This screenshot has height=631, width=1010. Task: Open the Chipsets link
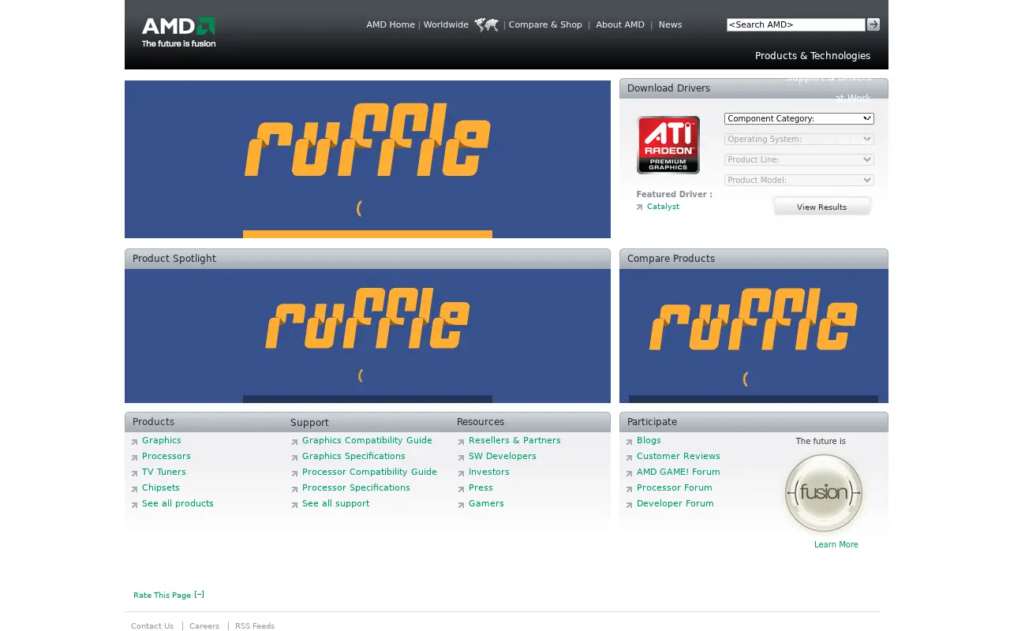coord(161,487)
